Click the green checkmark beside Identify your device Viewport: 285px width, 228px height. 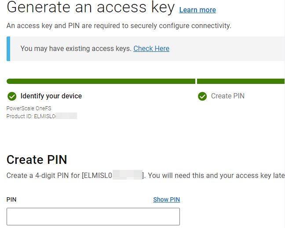(12, 96)
